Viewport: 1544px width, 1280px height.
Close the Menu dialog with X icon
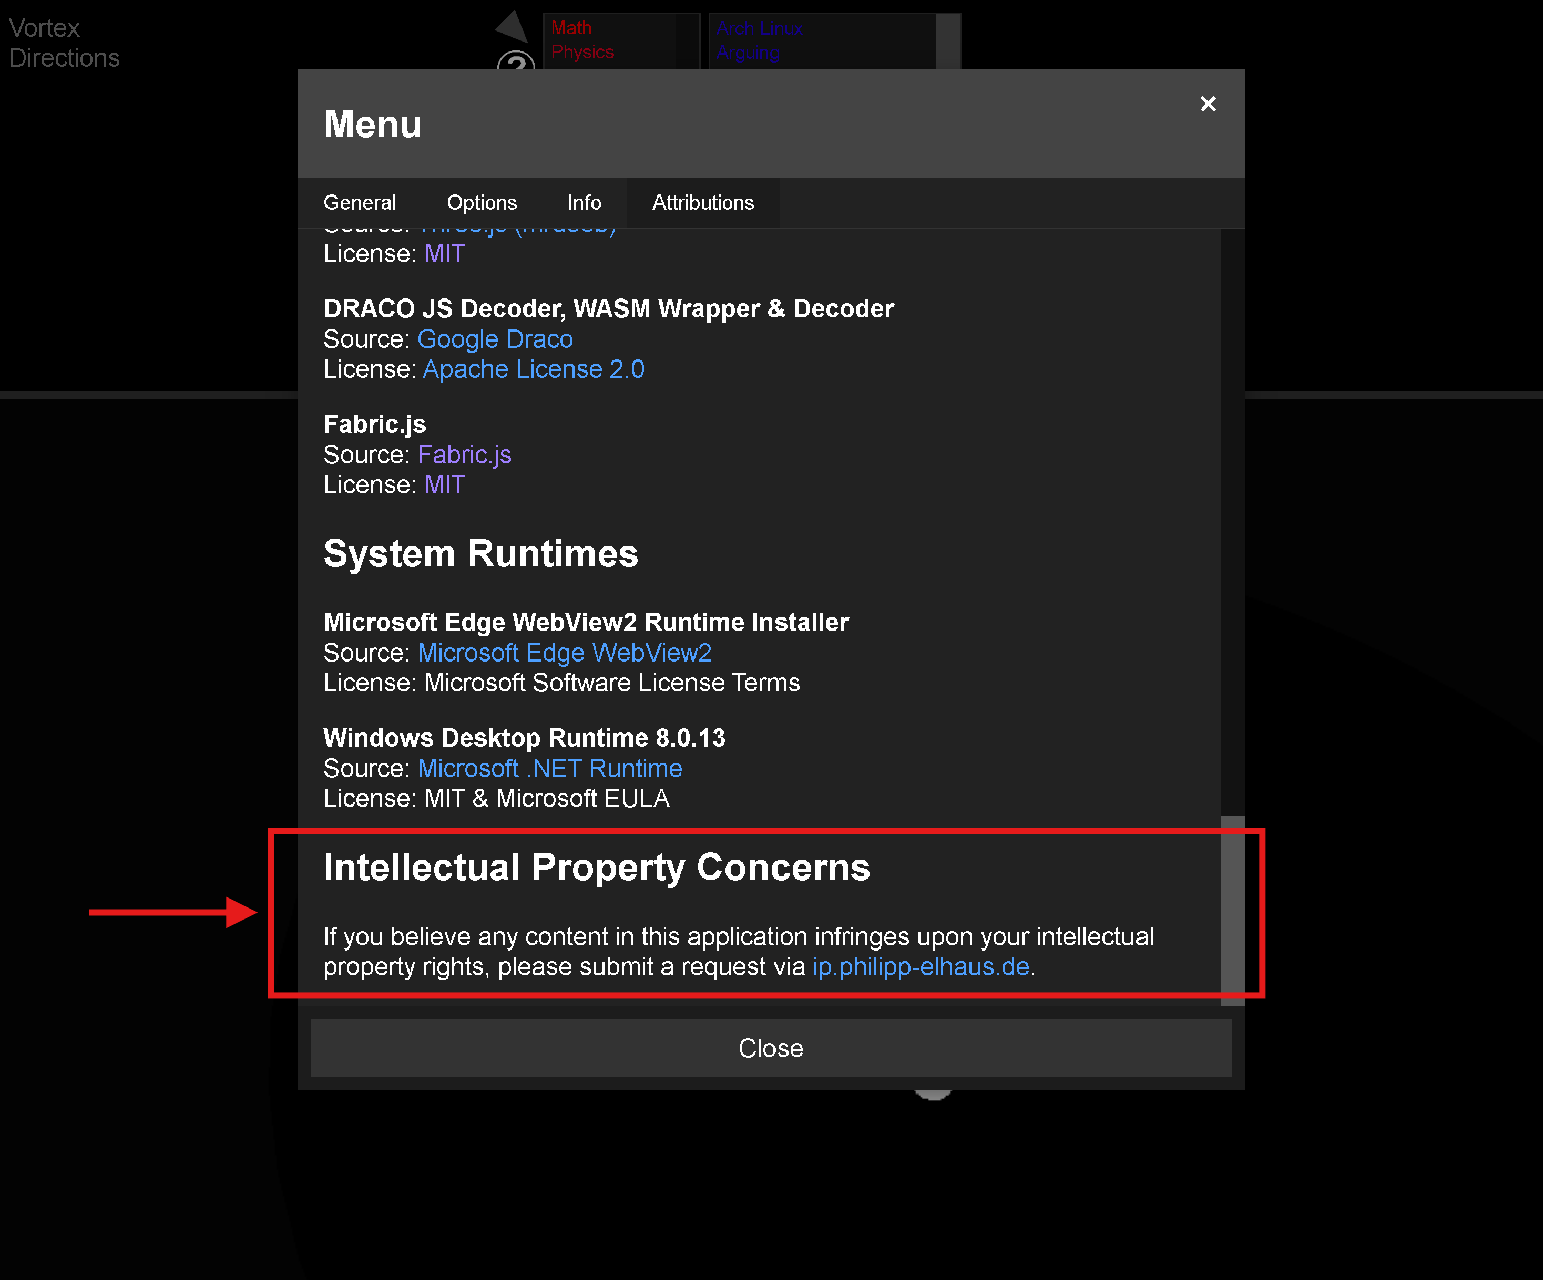coord(1207,104)
